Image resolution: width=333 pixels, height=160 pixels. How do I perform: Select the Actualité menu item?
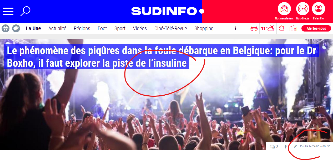pyautogui.click(x=57, y=28)
